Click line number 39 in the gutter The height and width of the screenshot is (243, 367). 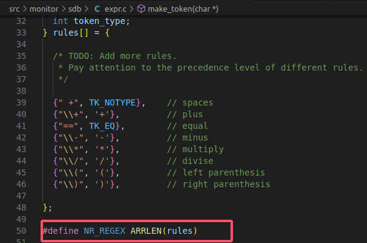[x=21, y=102]
